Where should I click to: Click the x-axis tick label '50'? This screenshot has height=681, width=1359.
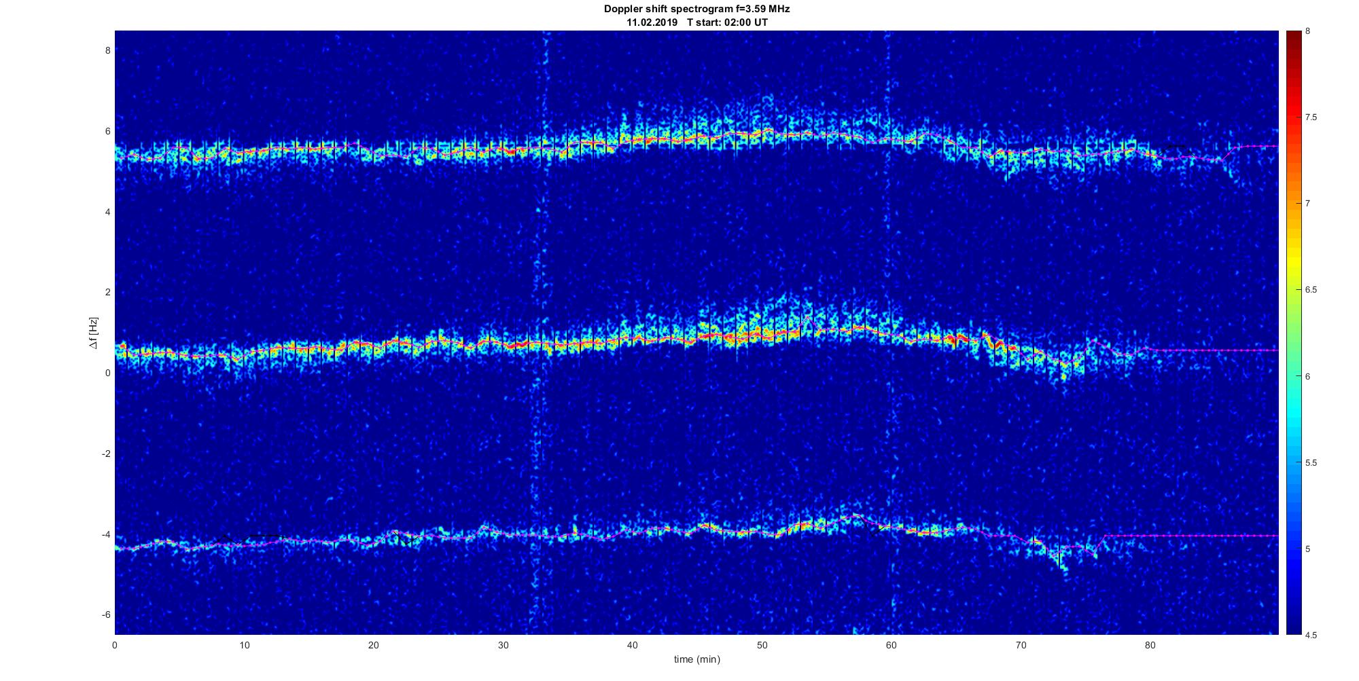(762, 645)
